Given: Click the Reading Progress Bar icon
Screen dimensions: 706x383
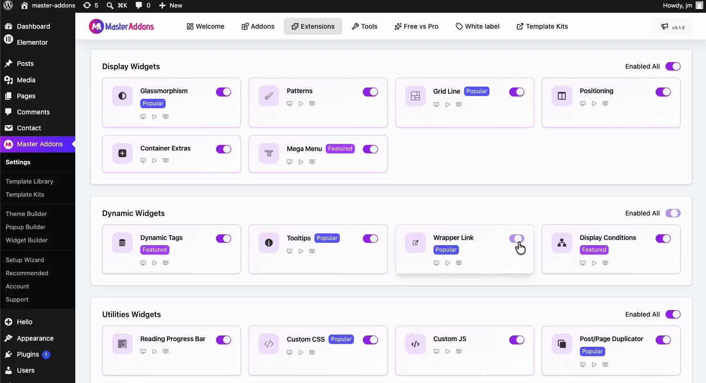Looking at the screenshot, I should pos(122,344).
